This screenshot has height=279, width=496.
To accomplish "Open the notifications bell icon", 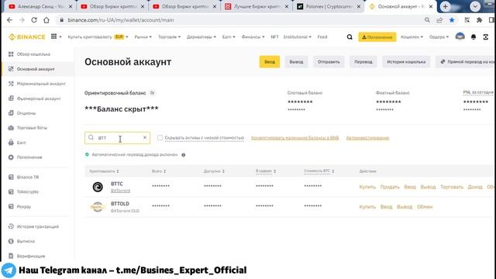I will point(474,37).
